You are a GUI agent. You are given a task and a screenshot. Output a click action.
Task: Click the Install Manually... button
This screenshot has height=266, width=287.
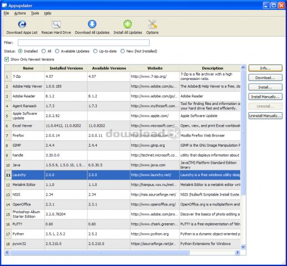265,97
